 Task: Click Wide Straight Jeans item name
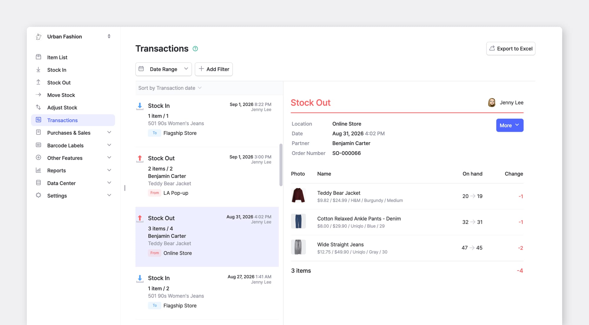point(340,244)
